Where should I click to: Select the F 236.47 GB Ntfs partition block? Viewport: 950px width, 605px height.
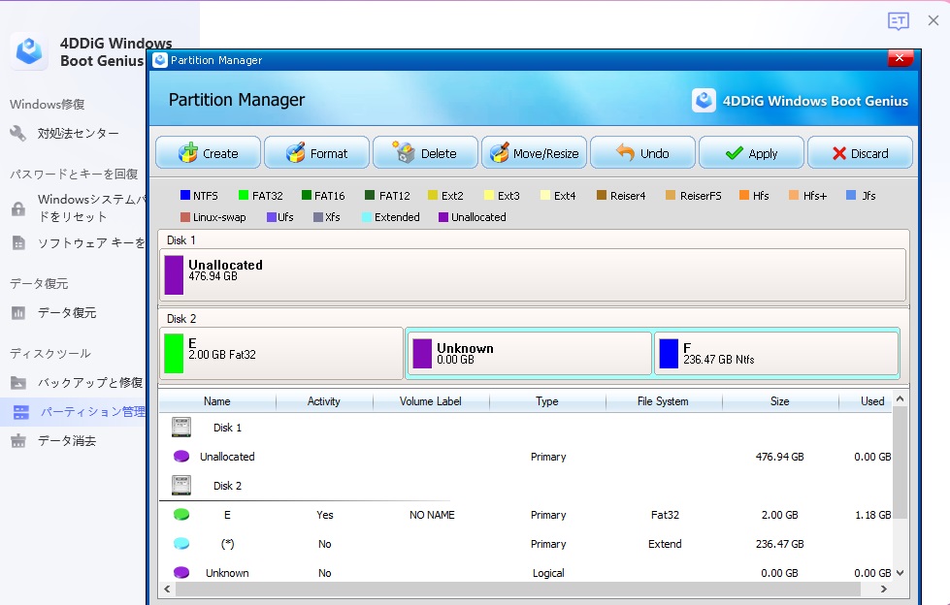(x=776, y=354)
